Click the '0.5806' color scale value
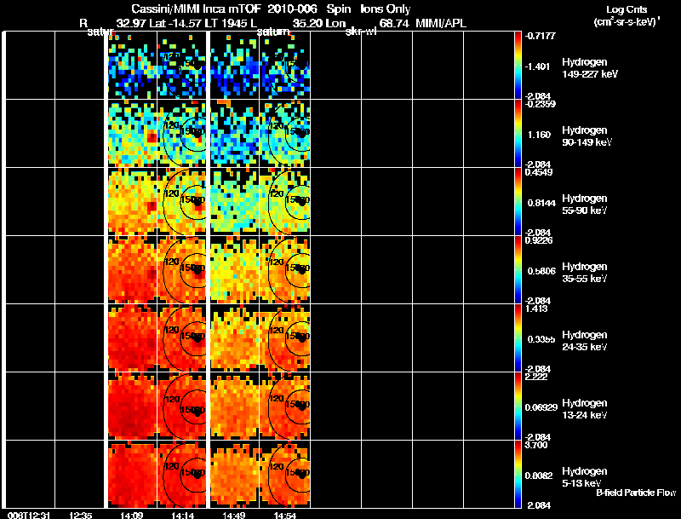 pos(541,271)
